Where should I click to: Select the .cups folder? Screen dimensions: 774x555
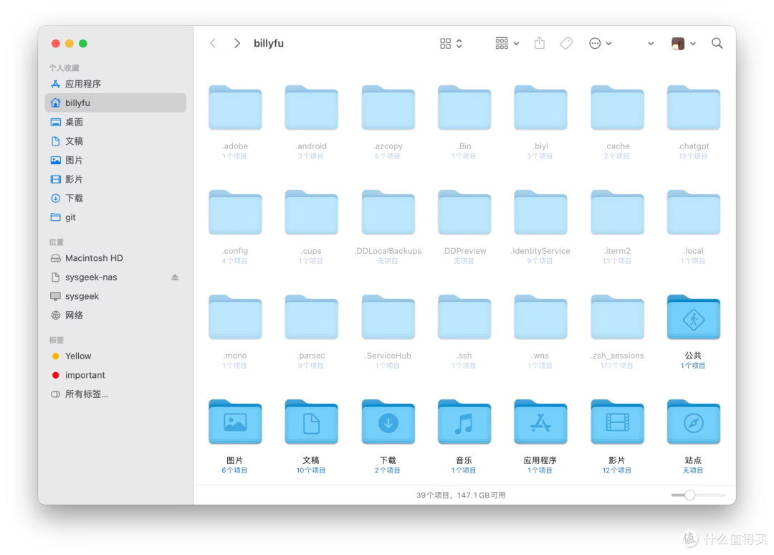point(311,212)
